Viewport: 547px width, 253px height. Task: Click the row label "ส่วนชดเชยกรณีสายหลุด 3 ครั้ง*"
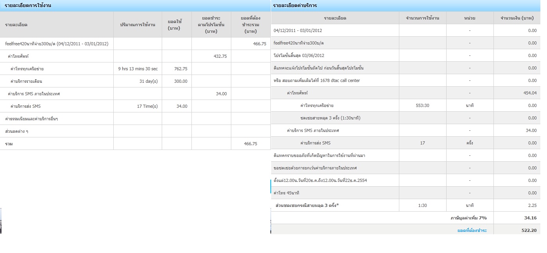(307, 205)
